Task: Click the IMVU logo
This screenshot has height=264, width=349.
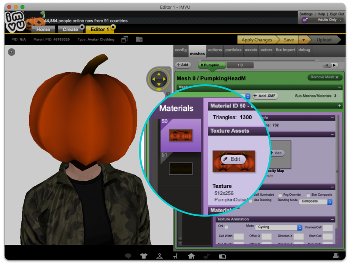Action: (15, 22)
